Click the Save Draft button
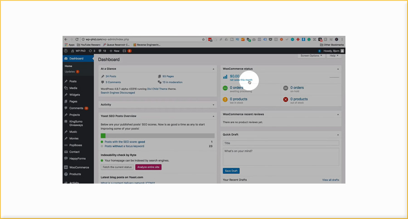This screenshot has width=408, height=219. tap(231, 171)
